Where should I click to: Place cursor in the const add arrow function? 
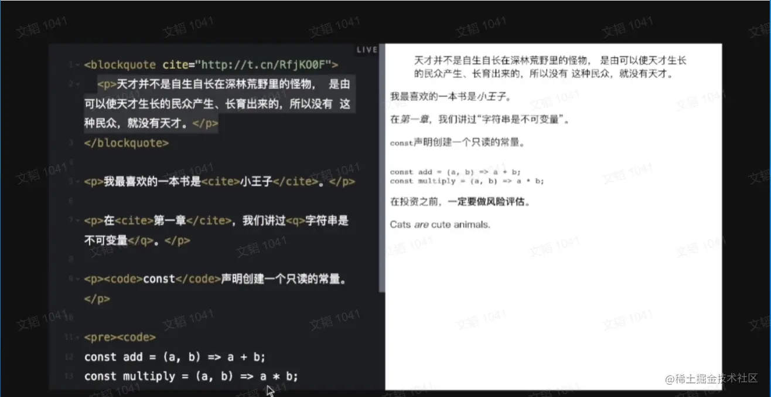tap(176, 357)
